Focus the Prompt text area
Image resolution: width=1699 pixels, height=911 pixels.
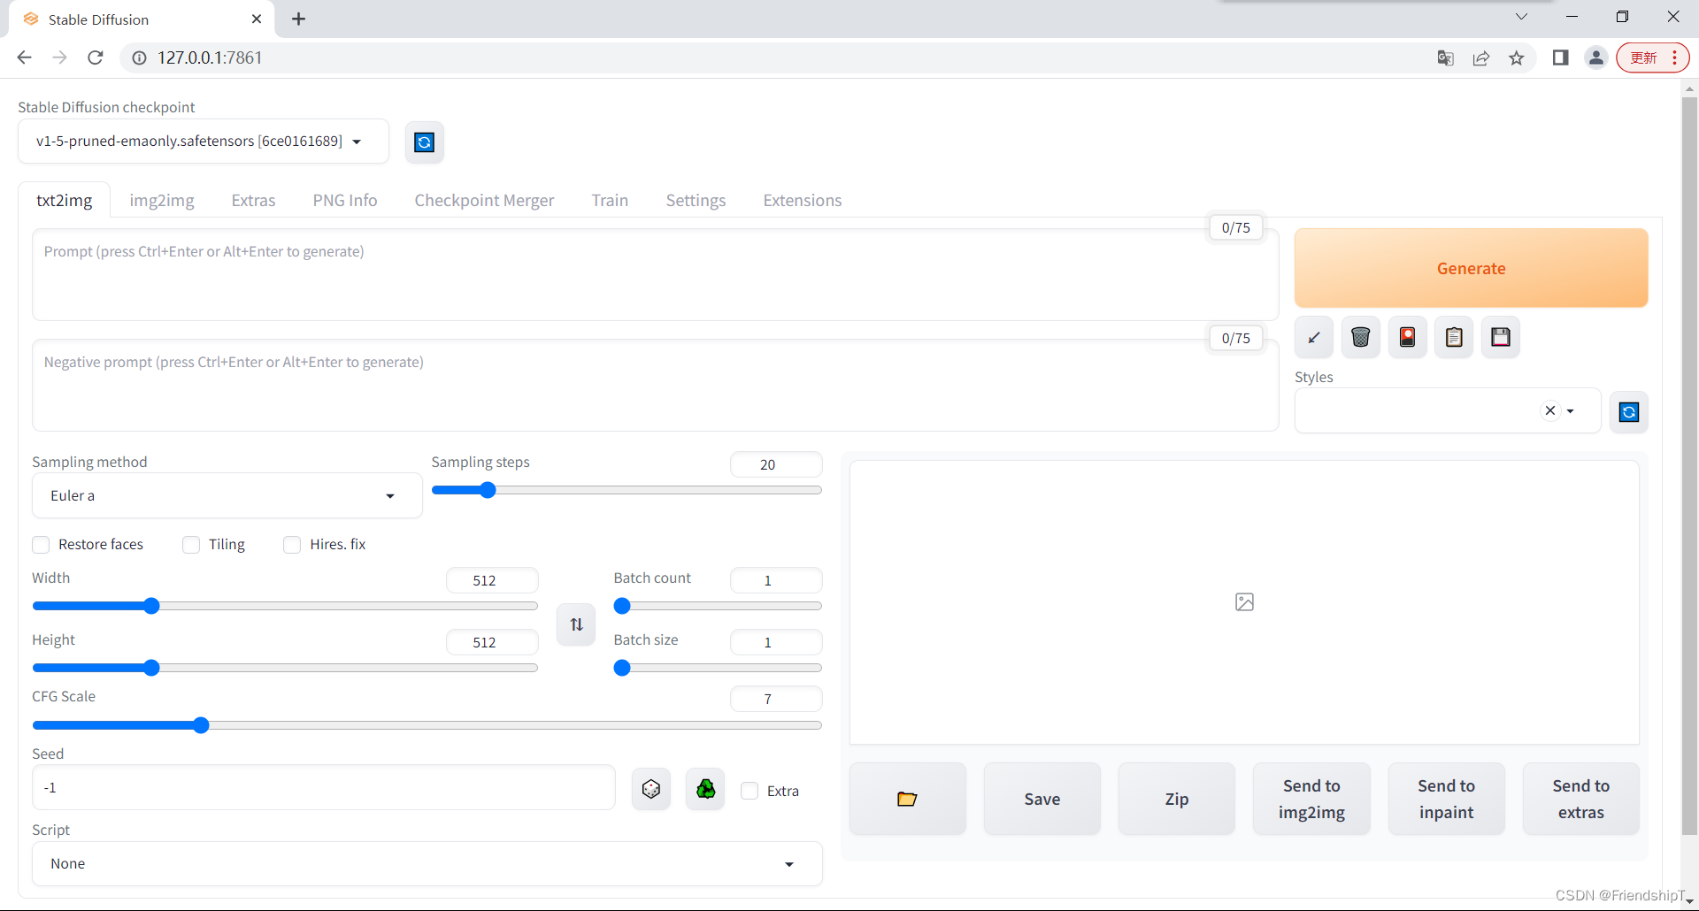pyautogui.click(x=655, y=275)
